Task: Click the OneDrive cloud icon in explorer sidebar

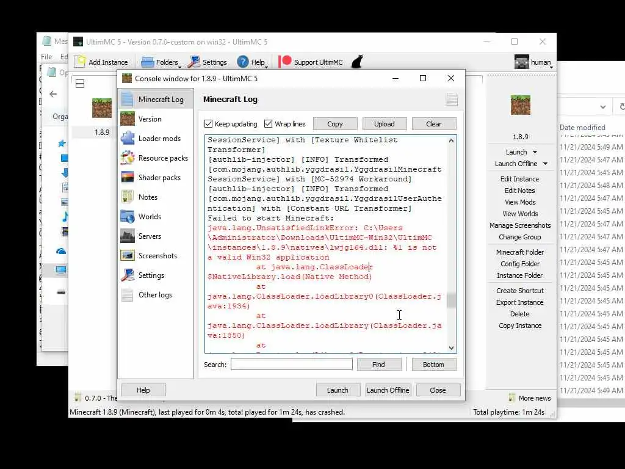Action: [x=61, y=251]
